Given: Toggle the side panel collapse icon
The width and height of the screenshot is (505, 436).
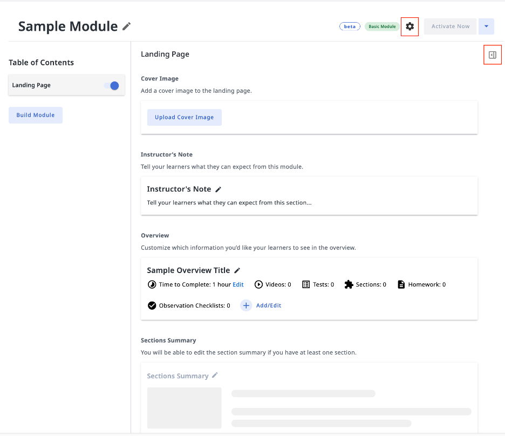Looking at the screenshot, I should point(493,55).
